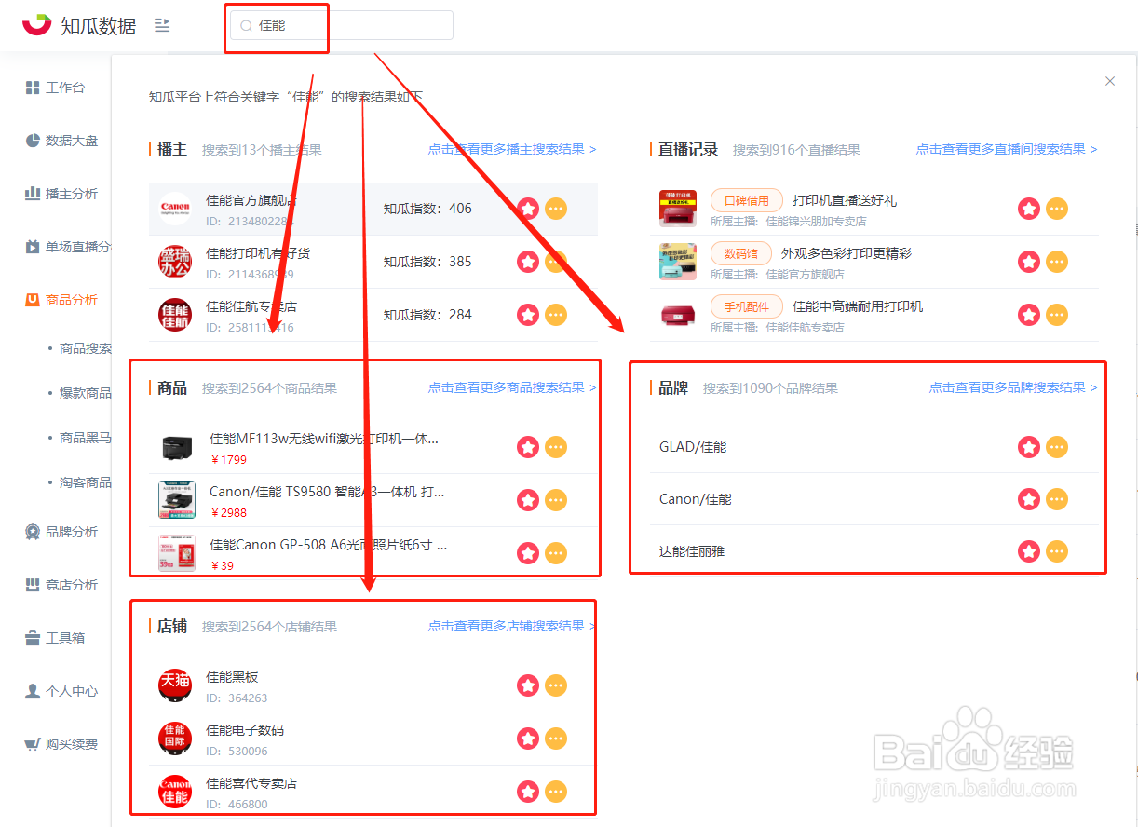Star the 佳能黑板 shop
The image size is (1138, 827).
coord(528,685)
